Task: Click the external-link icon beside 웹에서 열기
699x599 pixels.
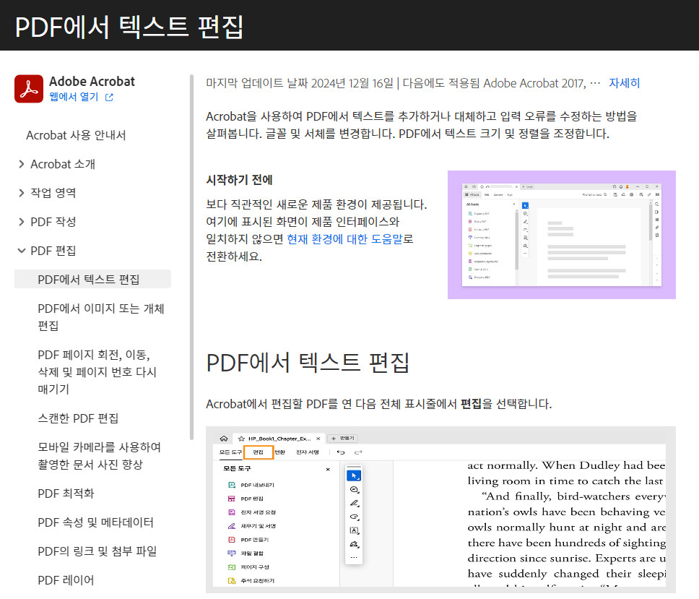Action: pyautogui.click(x=109, y=98)
